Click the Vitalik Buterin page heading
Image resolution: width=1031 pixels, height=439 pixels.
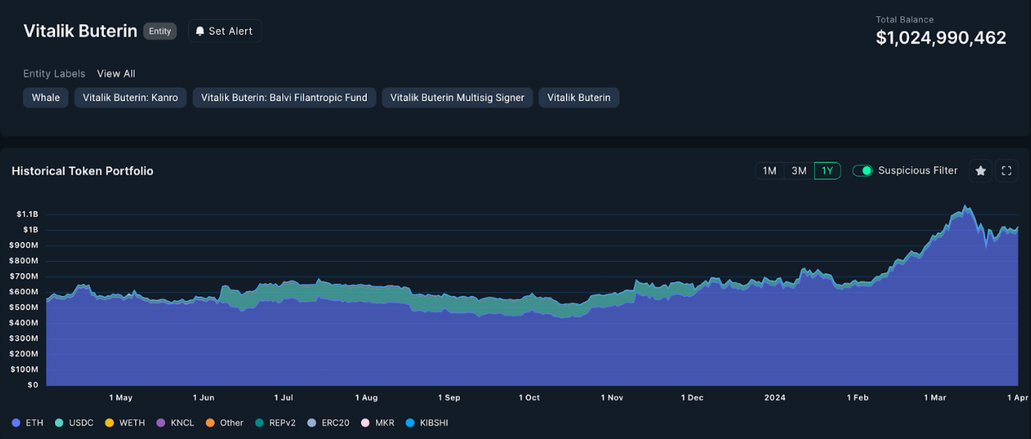pos(80,31)
